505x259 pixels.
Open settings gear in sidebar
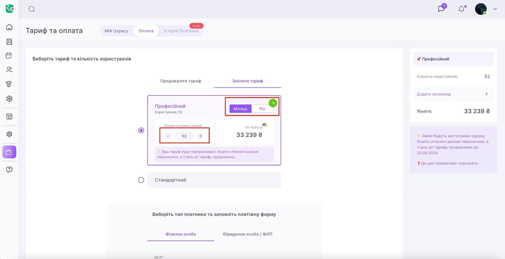pos(9,134)
